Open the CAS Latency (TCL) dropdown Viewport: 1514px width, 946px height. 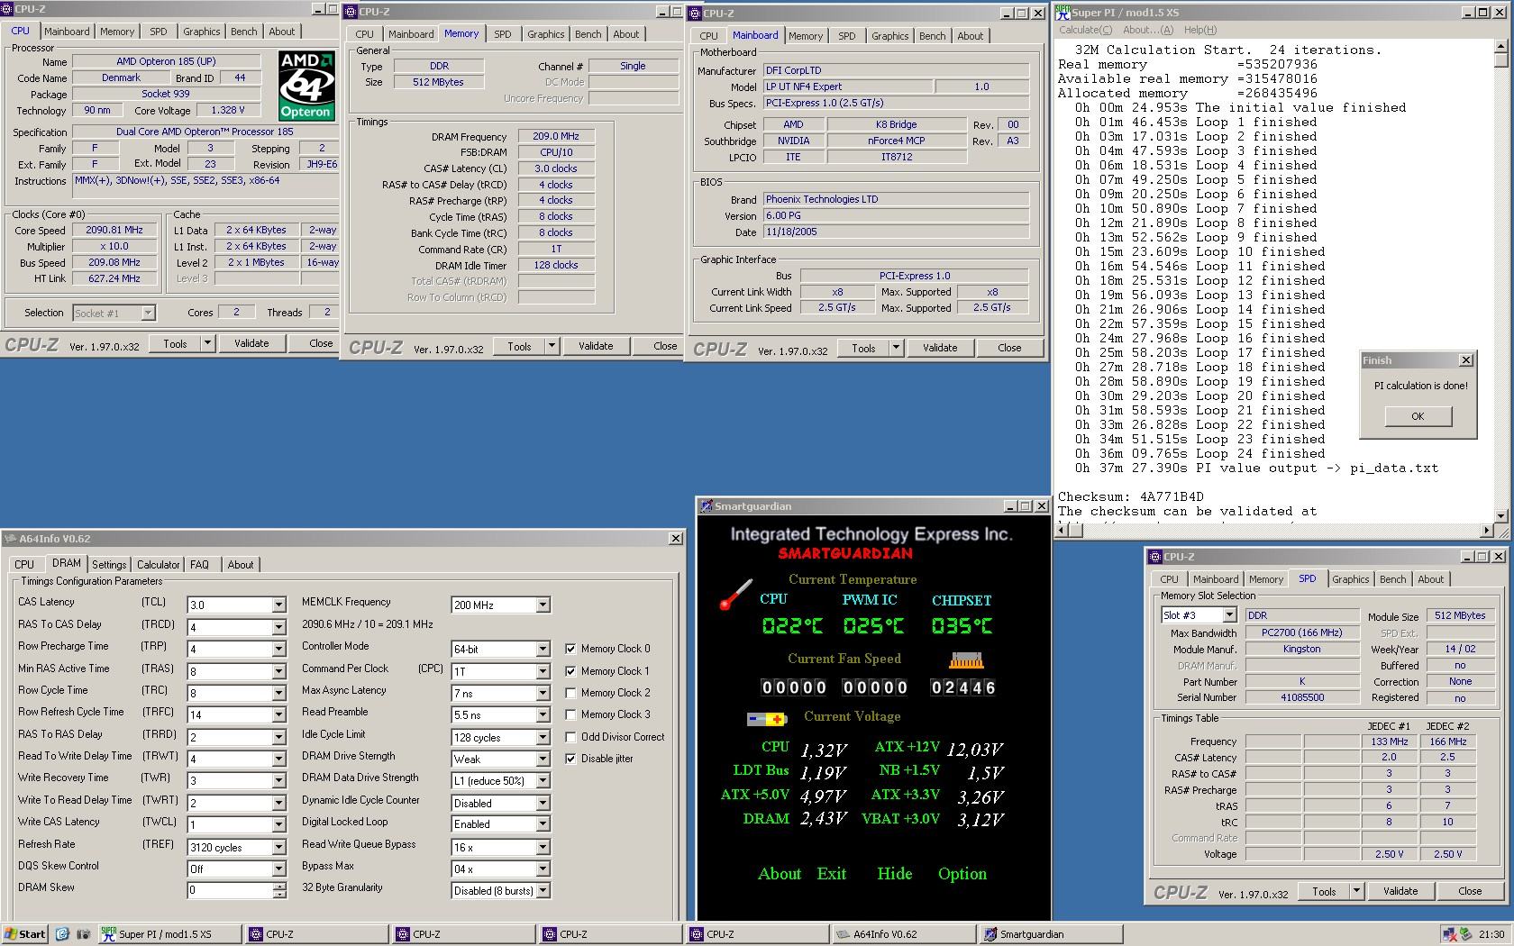tap(278, 605)
